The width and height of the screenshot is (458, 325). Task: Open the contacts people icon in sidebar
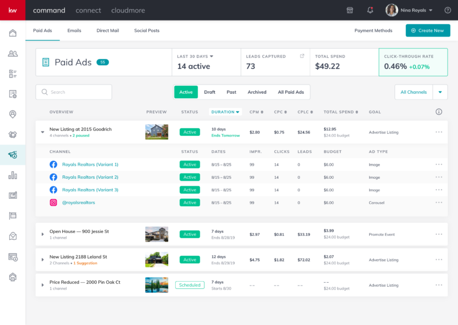pos(13,54)
